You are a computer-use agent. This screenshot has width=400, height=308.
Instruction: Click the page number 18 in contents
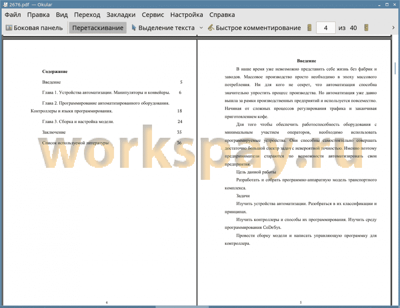[x=180, y=111]
